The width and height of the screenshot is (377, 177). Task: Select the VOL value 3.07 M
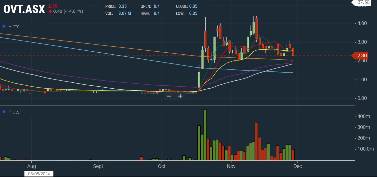[x=125, y=13]
